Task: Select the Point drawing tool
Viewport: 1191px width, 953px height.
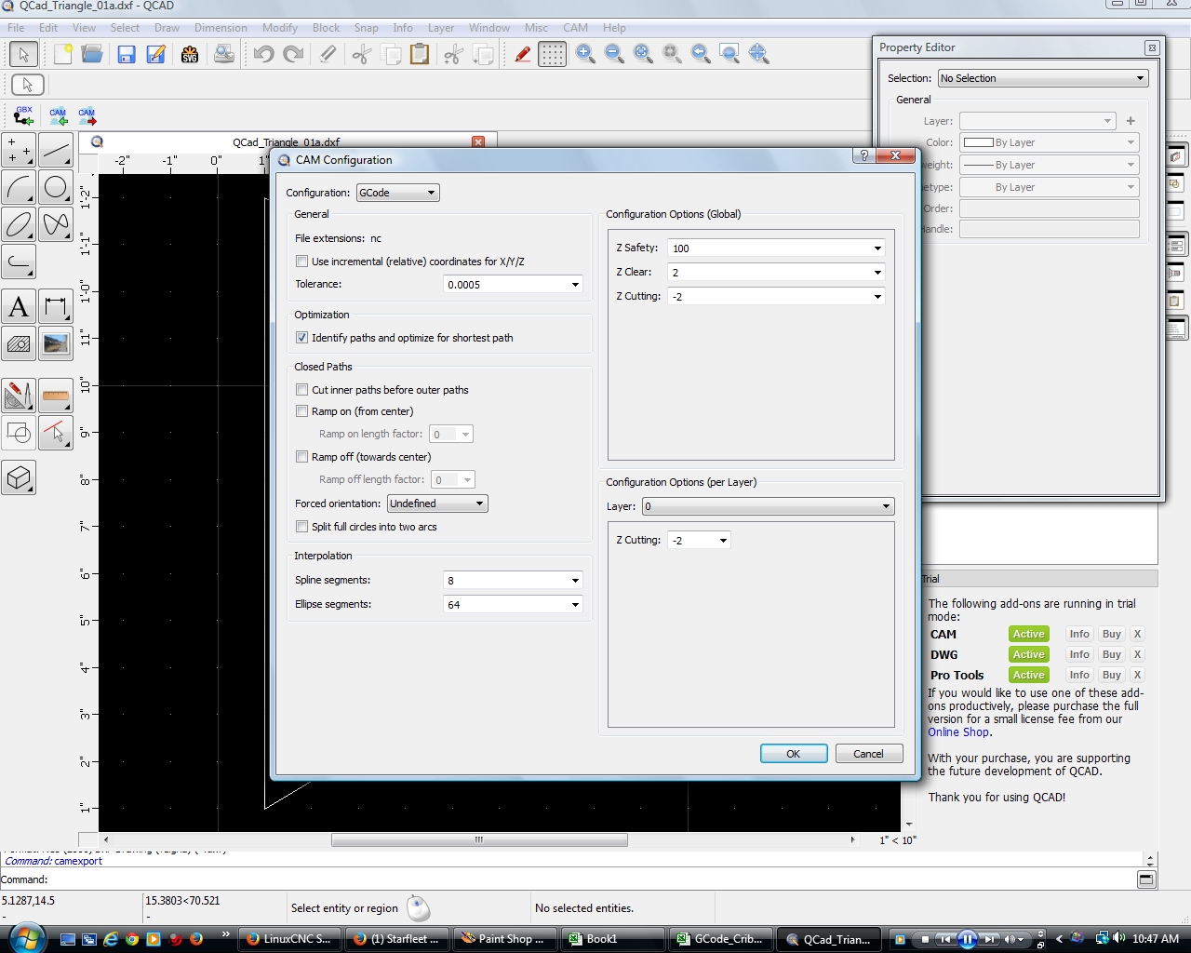Action: pyautogui.click(x=19, y=150)
